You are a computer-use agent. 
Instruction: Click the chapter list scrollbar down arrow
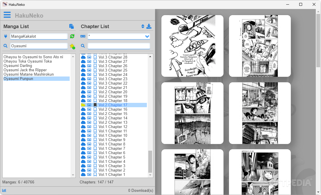tap(150, 175)
